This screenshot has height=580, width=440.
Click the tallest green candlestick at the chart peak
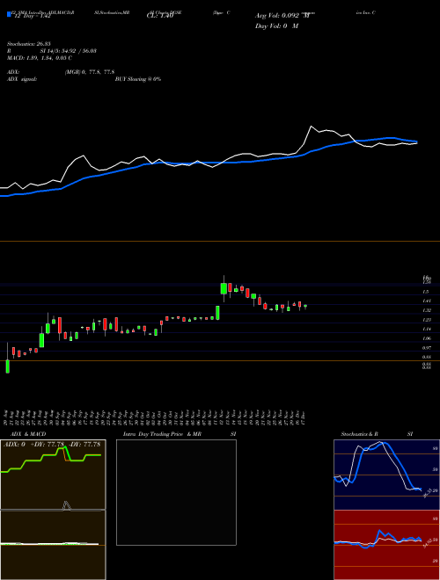[224, 288]
